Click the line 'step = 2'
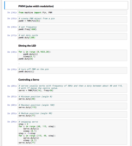Screen dimensions: 132x146 coord(24,124)
